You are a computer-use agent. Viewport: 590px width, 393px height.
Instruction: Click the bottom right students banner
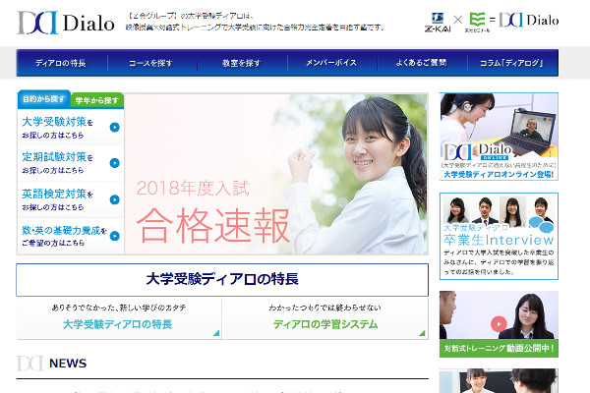click(x=499, y=380)
